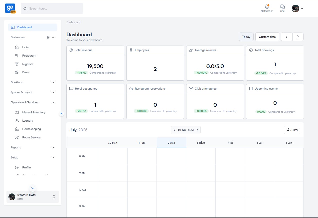Viewport: 318px width, 218px height.
Task: Click the Average reviews icon
Action: [191, 50]
